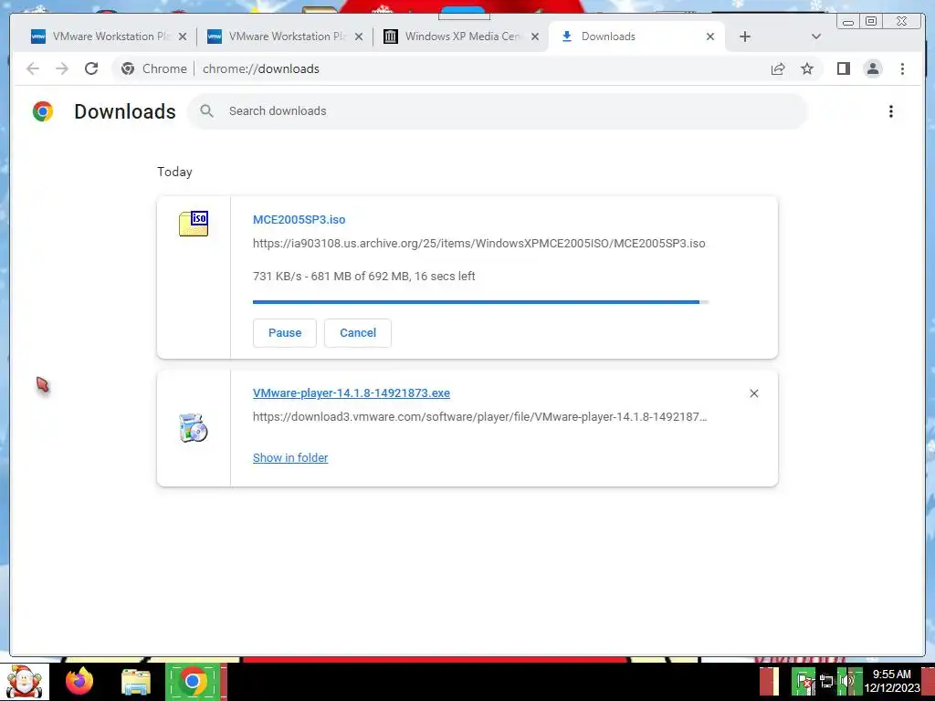Click the MCE2005SP3.iso file icon
Viewport: 935px width, 701px height.
pyautogui.click(x=194, y=224)
